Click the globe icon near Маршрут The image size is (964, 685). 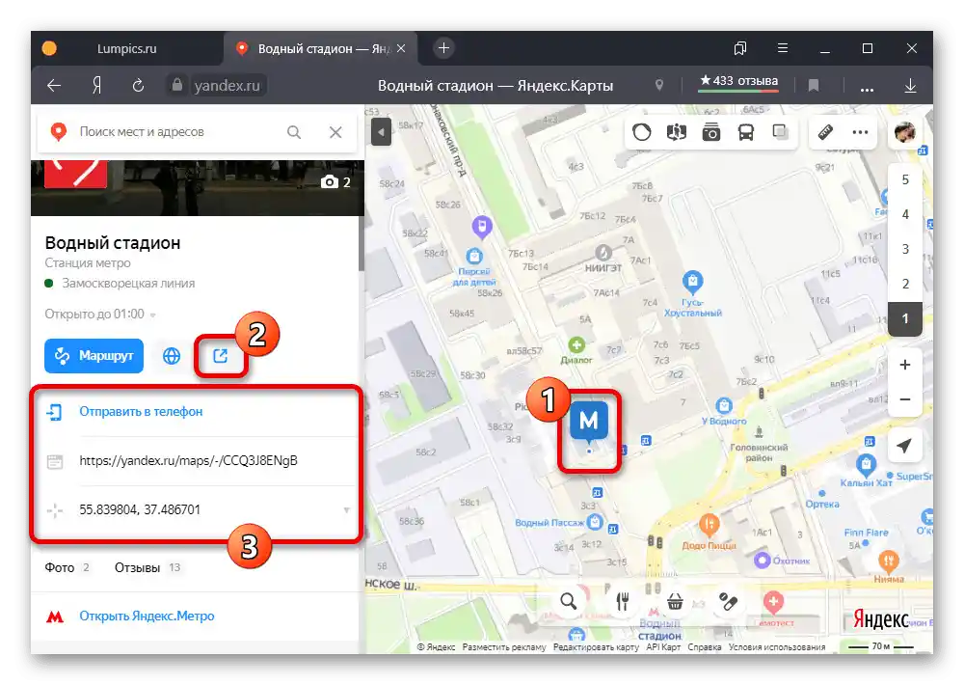[171, 355]
